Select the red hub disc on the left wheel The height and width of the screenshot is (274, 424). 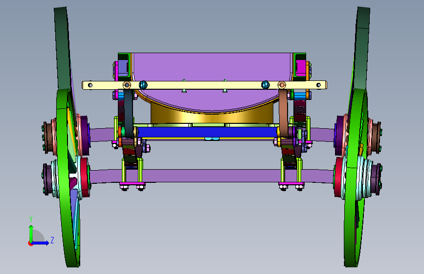(85, 177)
